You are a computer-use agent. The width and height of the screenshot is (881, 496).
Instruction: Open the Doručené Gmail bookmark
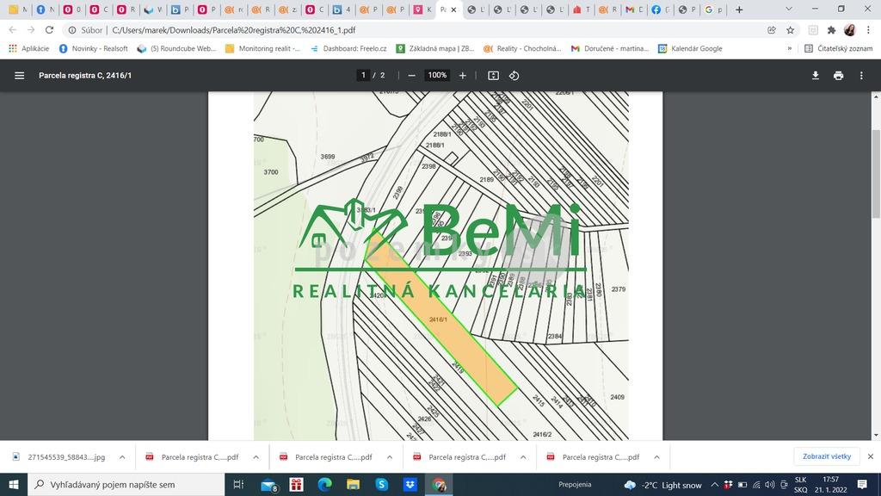point(610,48)
